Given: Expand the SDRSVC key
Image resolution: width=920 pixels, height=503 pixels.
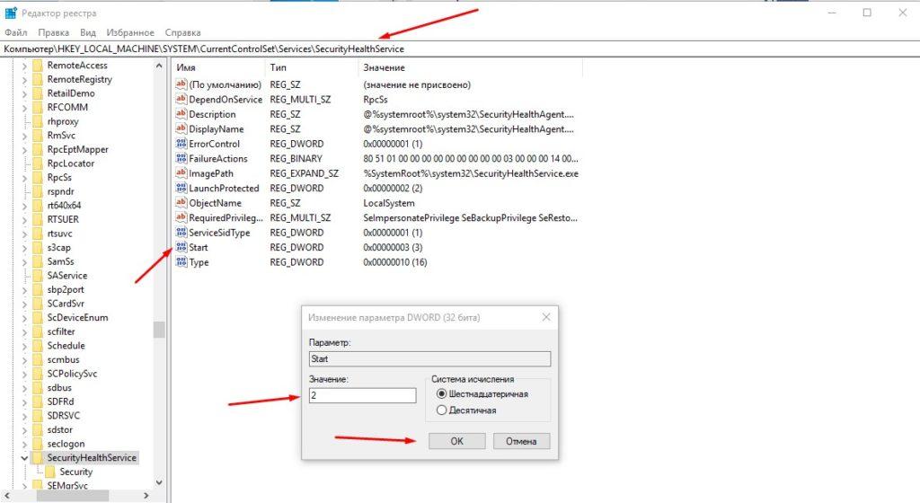Looking at the screenshot, I should [x=24, y=416].
